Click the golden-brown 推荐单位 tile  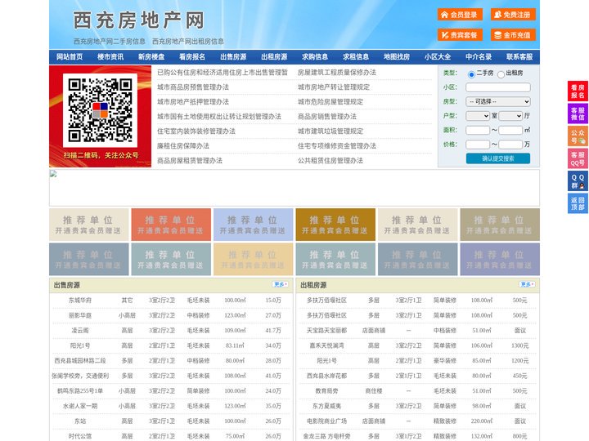335,225
